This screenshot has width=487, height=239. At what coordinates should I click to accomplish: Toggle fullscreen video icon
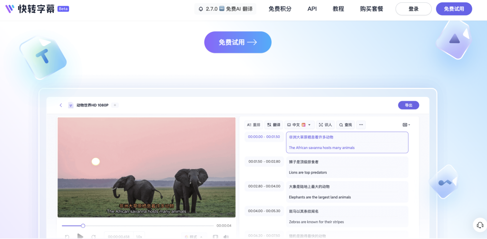click(215, 237)
